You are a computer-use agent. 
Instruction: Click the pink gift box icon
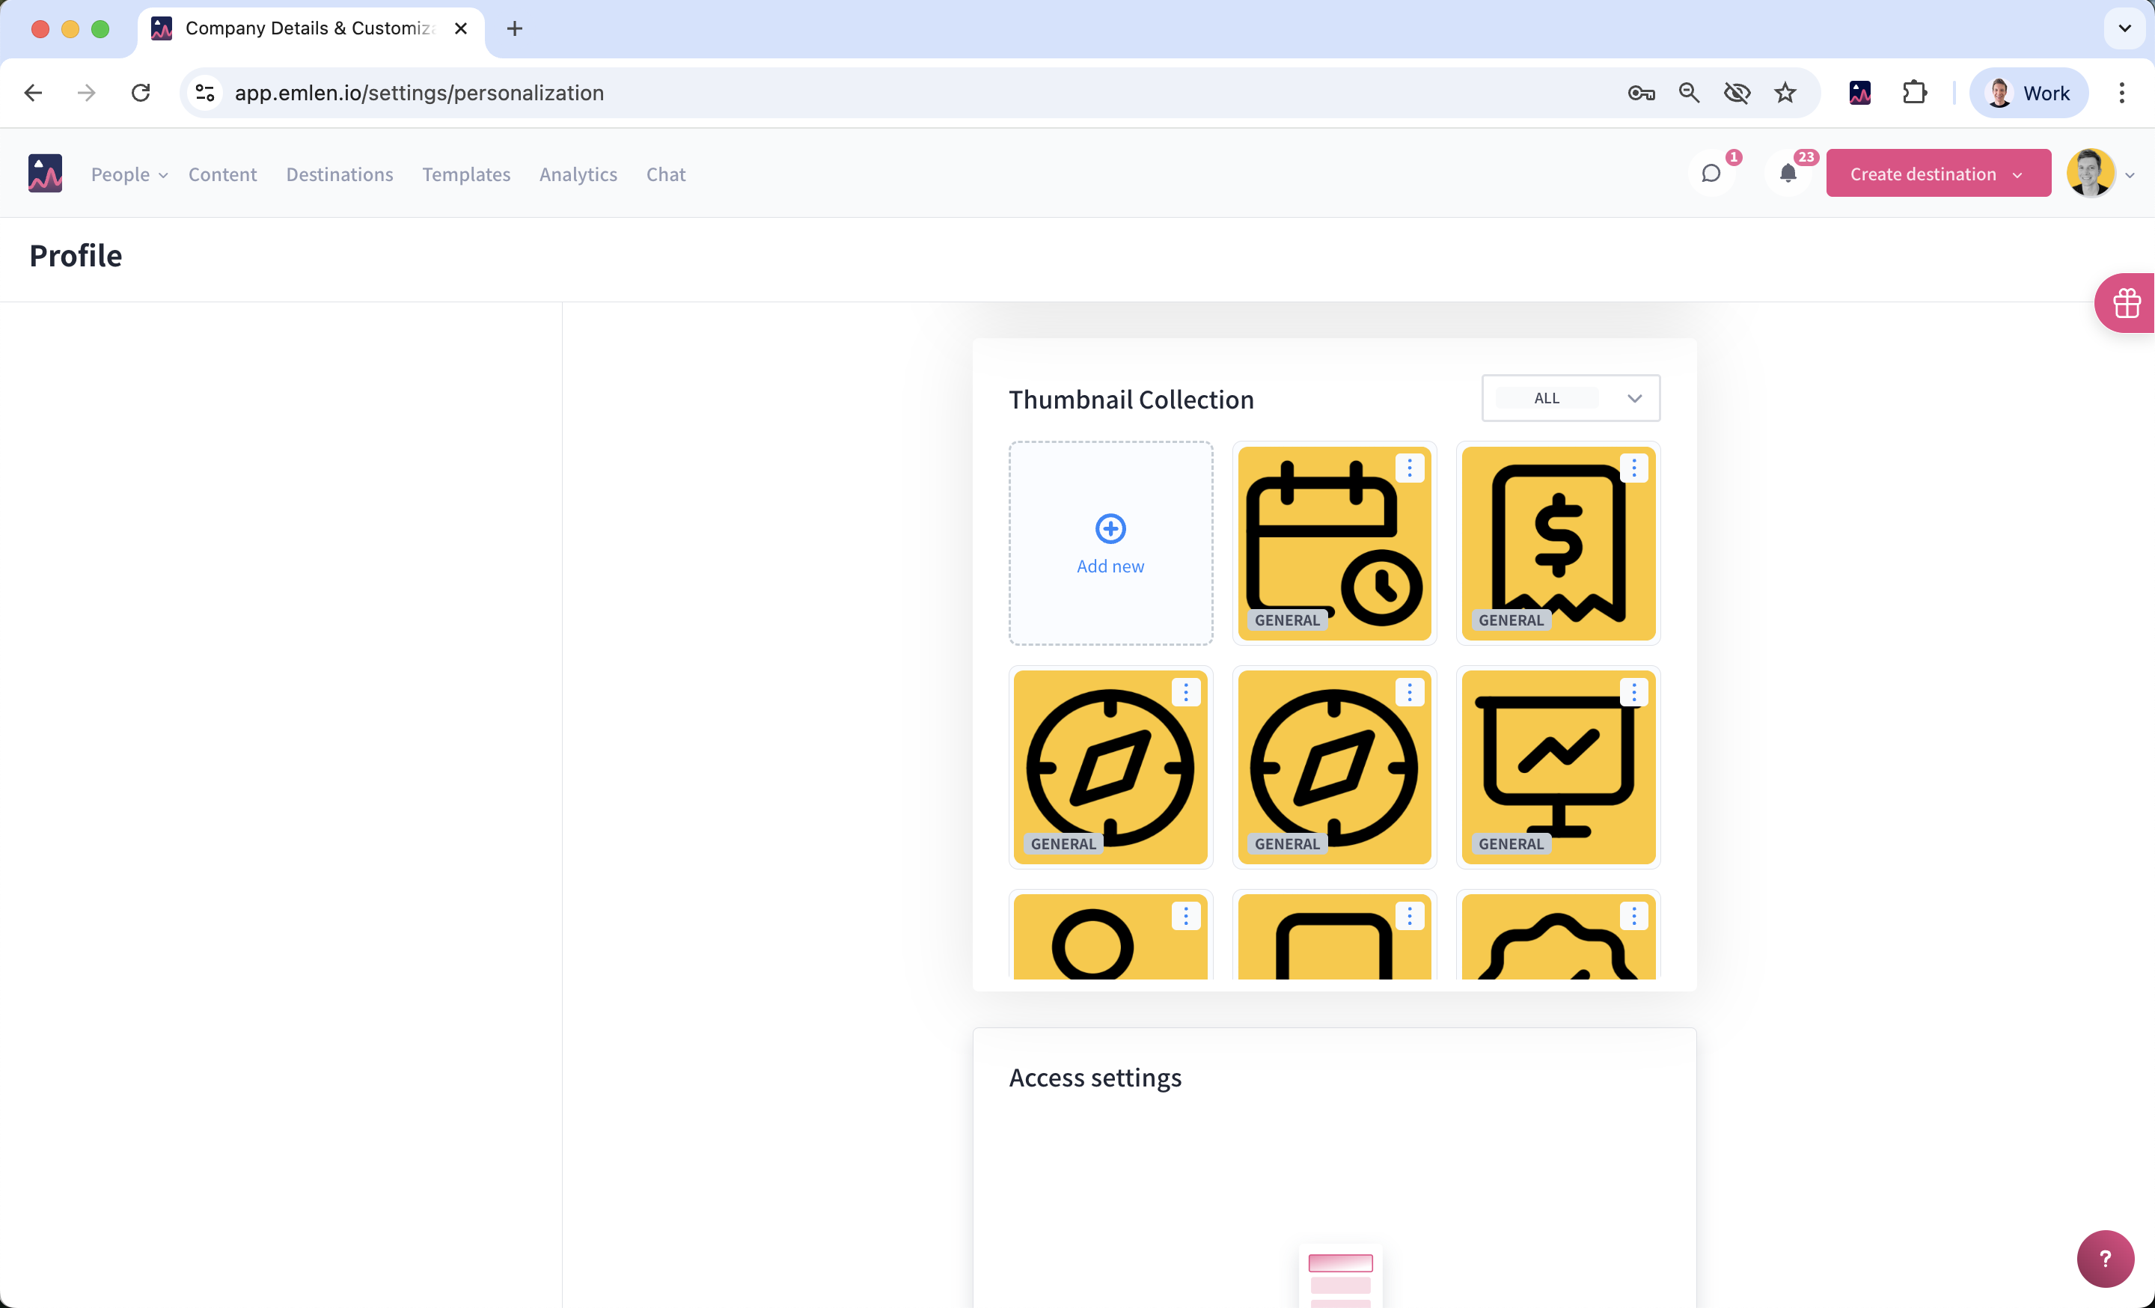click(x=2126, y=305)
